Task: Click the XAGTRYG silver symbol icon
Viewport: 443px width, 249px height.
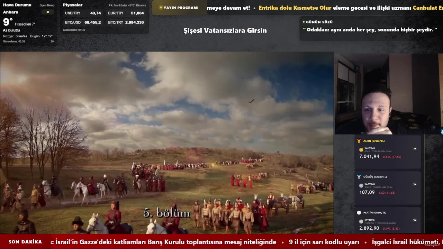Action: click(361, 186)
